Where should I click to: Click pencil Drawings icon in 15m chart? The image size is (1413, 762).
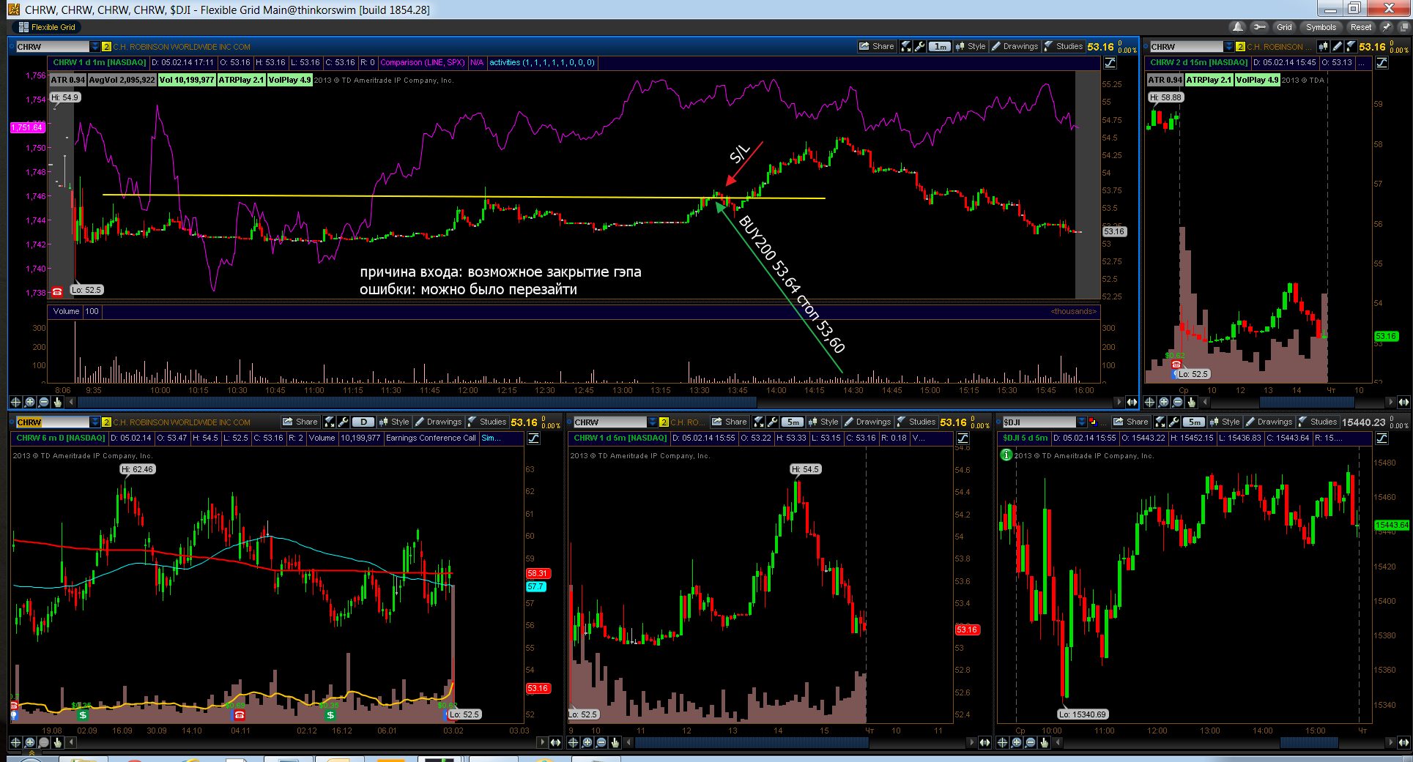(x=1337, y=46)
